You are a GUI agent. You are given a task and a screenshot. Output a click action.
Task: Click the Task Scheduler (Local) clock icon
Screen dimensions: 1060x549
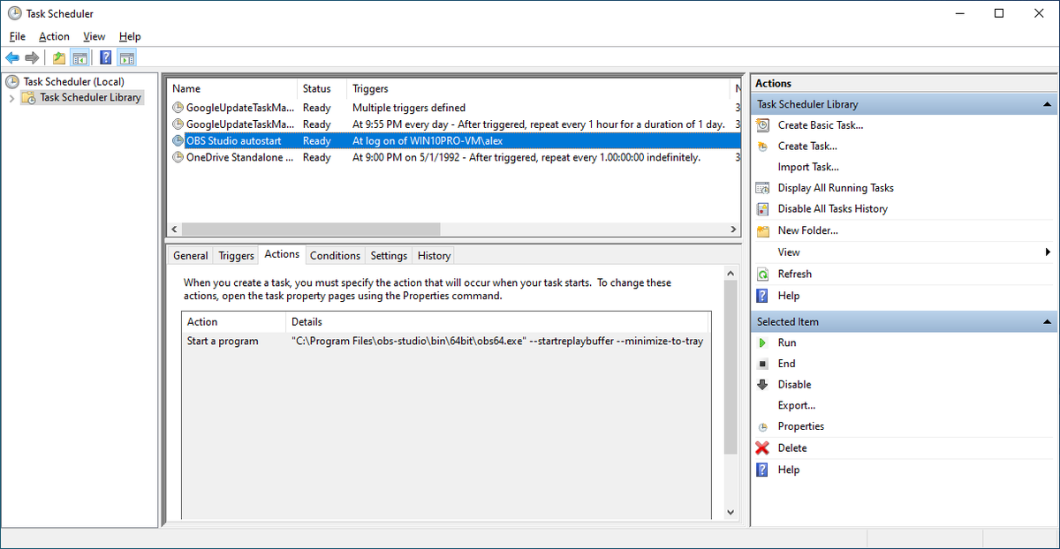[12, 81]
